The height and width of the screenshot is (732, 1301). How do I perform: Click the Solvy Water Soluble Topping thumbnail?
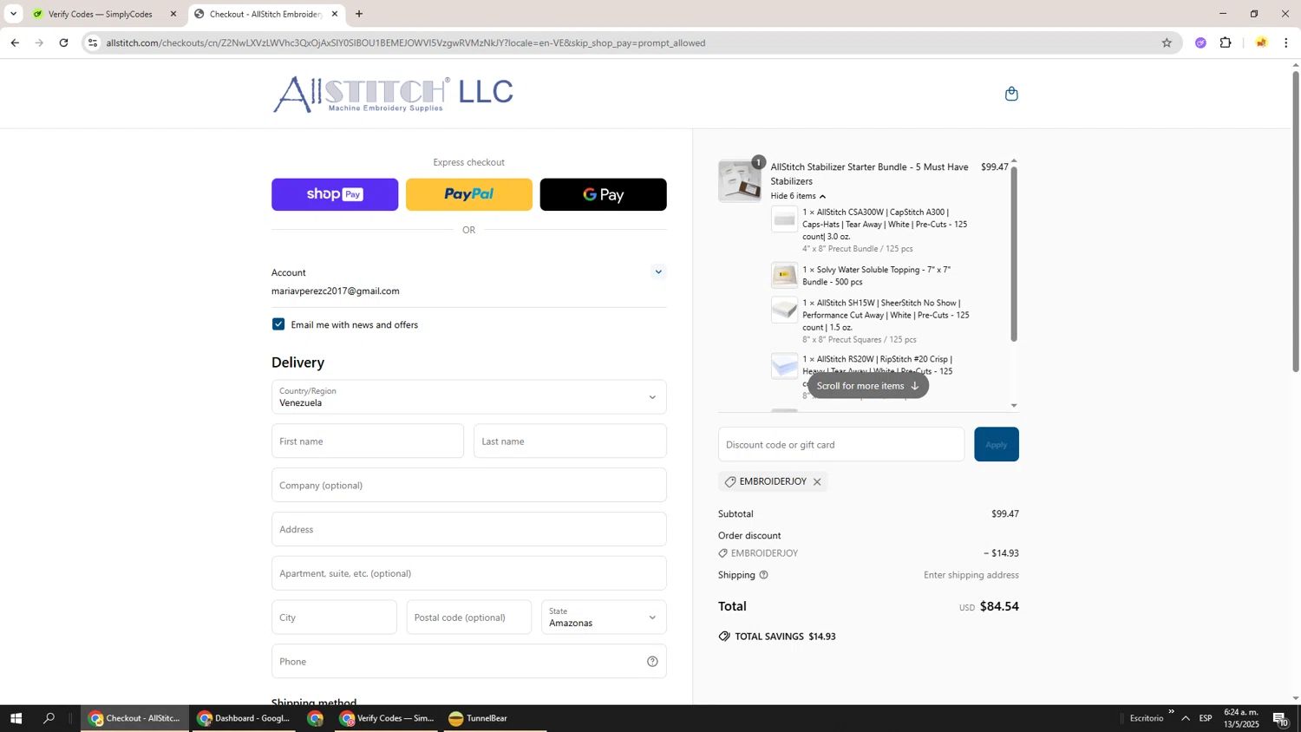coord(784,275)
